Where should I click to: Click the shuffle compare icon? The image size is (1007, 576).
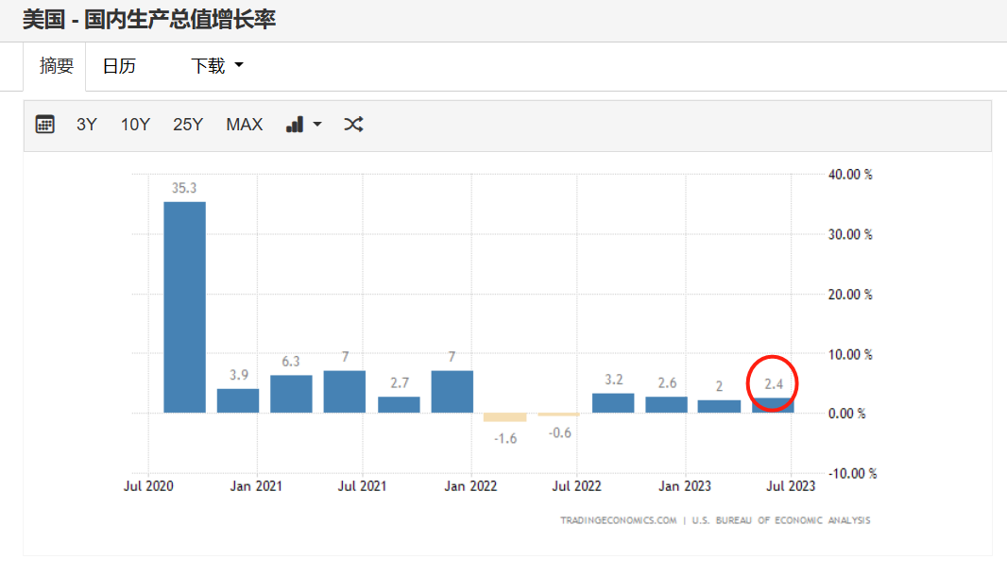[353, 125]
